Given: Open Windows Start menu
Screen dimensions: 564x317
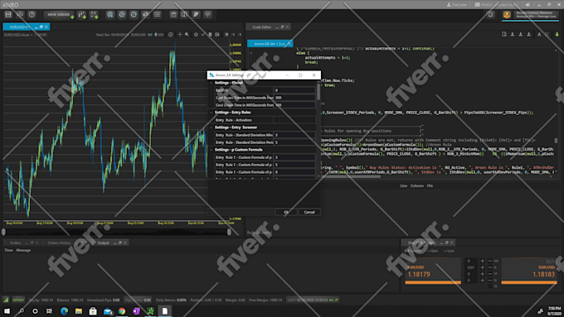Looking at the screenshot, I should [x=7, y=311].
